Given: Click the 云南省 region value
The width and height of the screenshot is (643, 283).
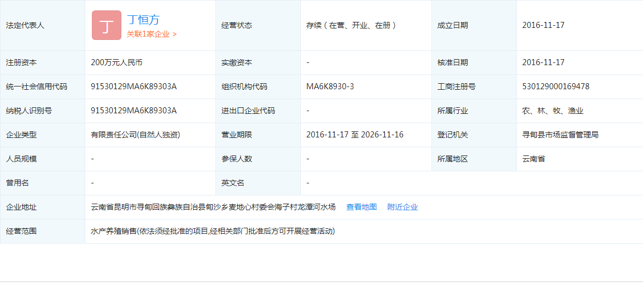Looking at the screenshot, I should click(533, 159).
